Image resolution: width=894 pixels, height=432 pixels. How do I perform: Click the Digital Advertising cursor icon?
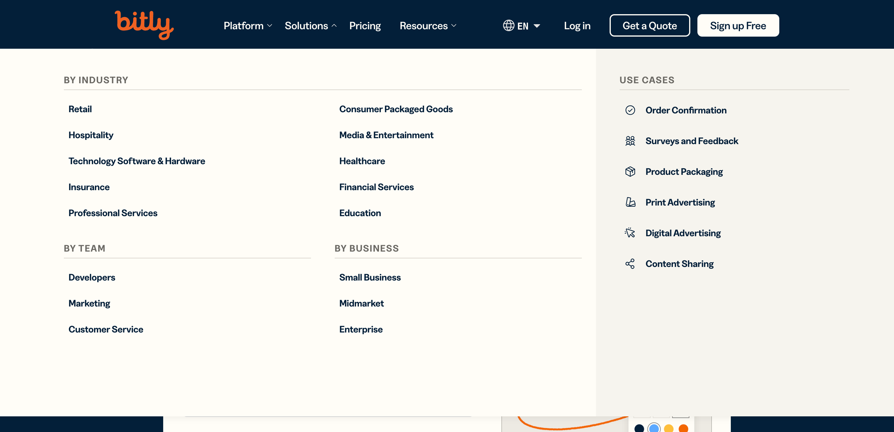click(630, 233)
